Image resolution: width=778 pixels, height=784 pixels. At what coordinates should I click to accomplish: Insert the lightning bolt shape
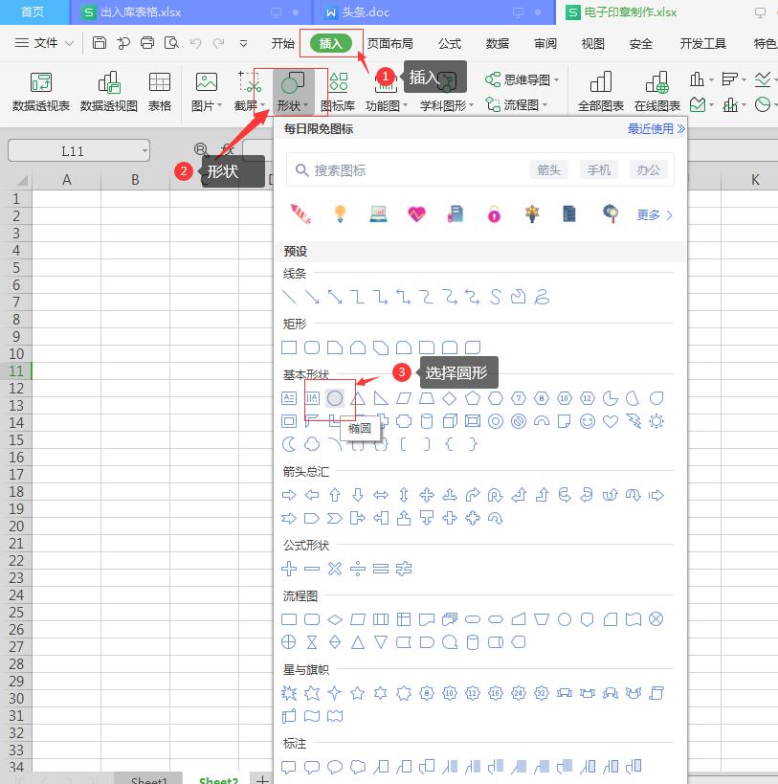pos(634,421)
